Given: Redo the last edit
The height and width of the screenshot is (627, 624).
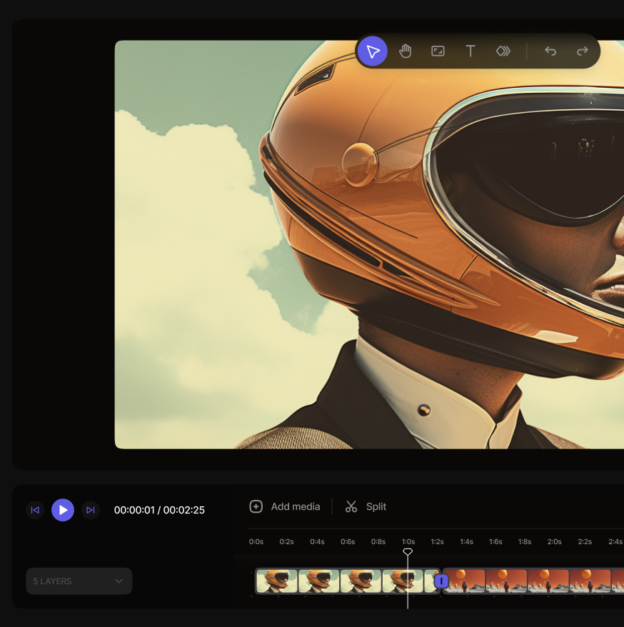Looking at the screenshot, I should (581, 51).
